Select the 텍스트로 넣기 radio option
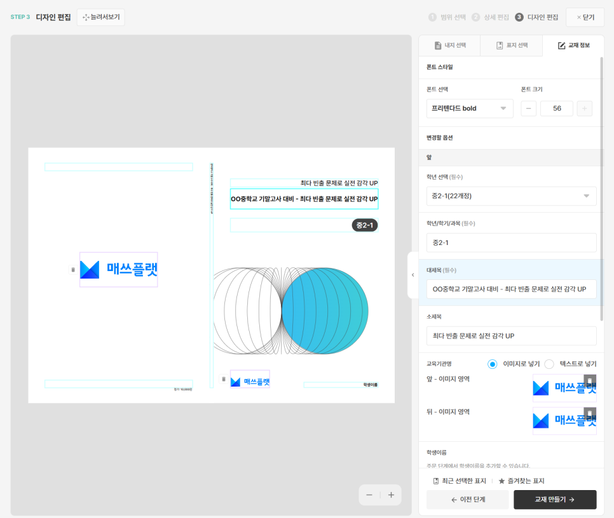This screenshot has width=614, height=518. click(x=549, y=364)
